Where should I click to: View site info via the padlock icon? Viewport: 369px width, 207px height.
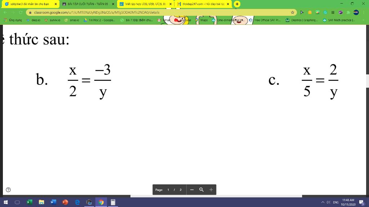coord(30,13)
